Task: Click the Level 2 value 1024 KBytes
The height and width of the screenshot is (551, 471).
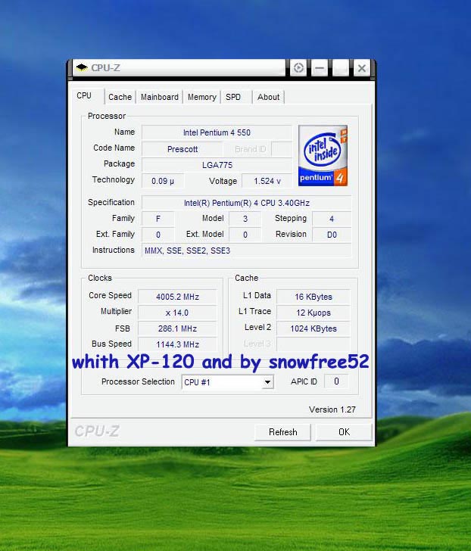Action: click(313, 328)
